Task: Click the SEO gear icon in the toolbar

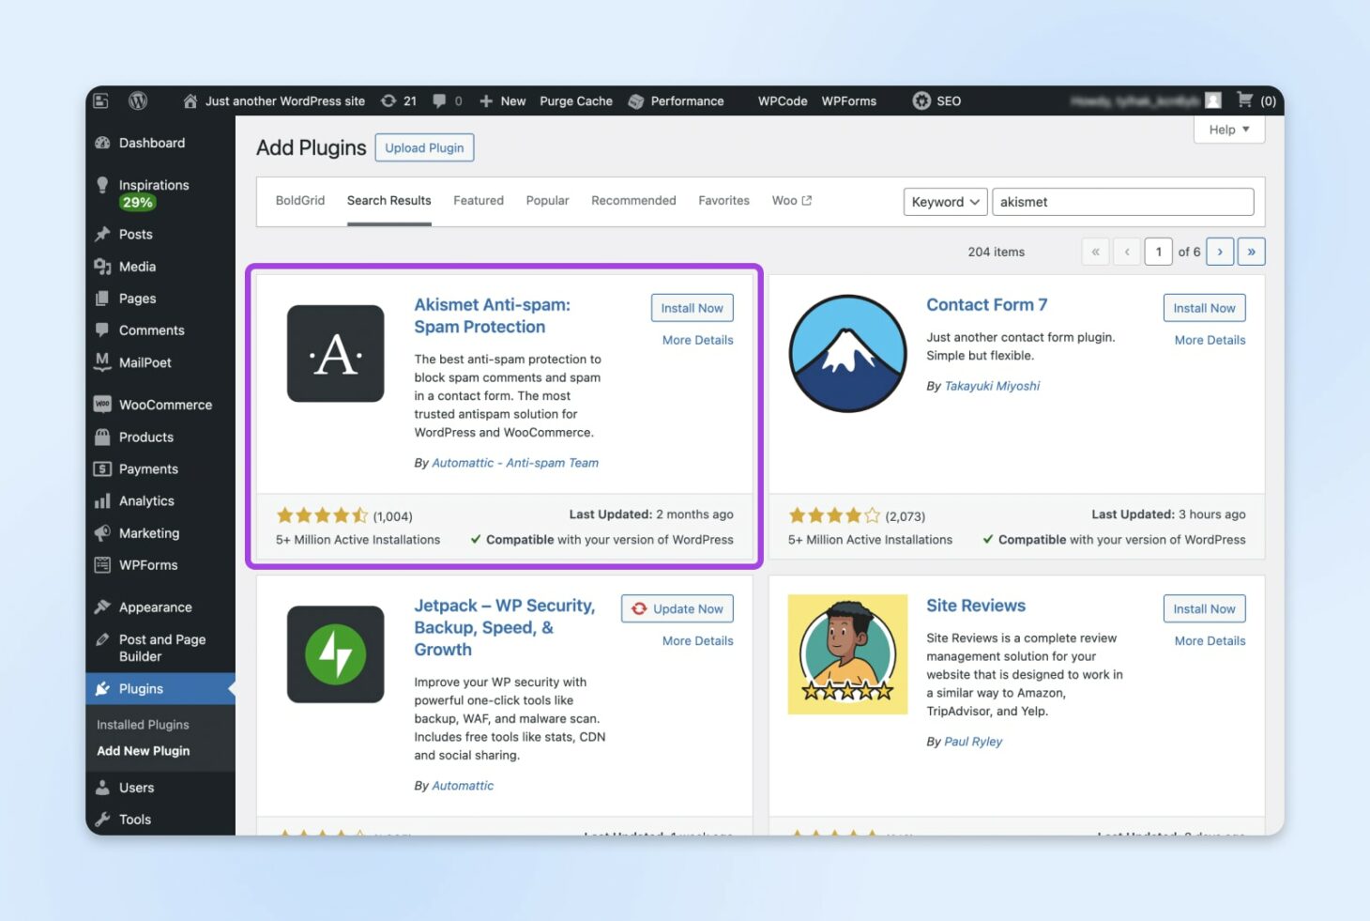Action: (x=922, y=100)
